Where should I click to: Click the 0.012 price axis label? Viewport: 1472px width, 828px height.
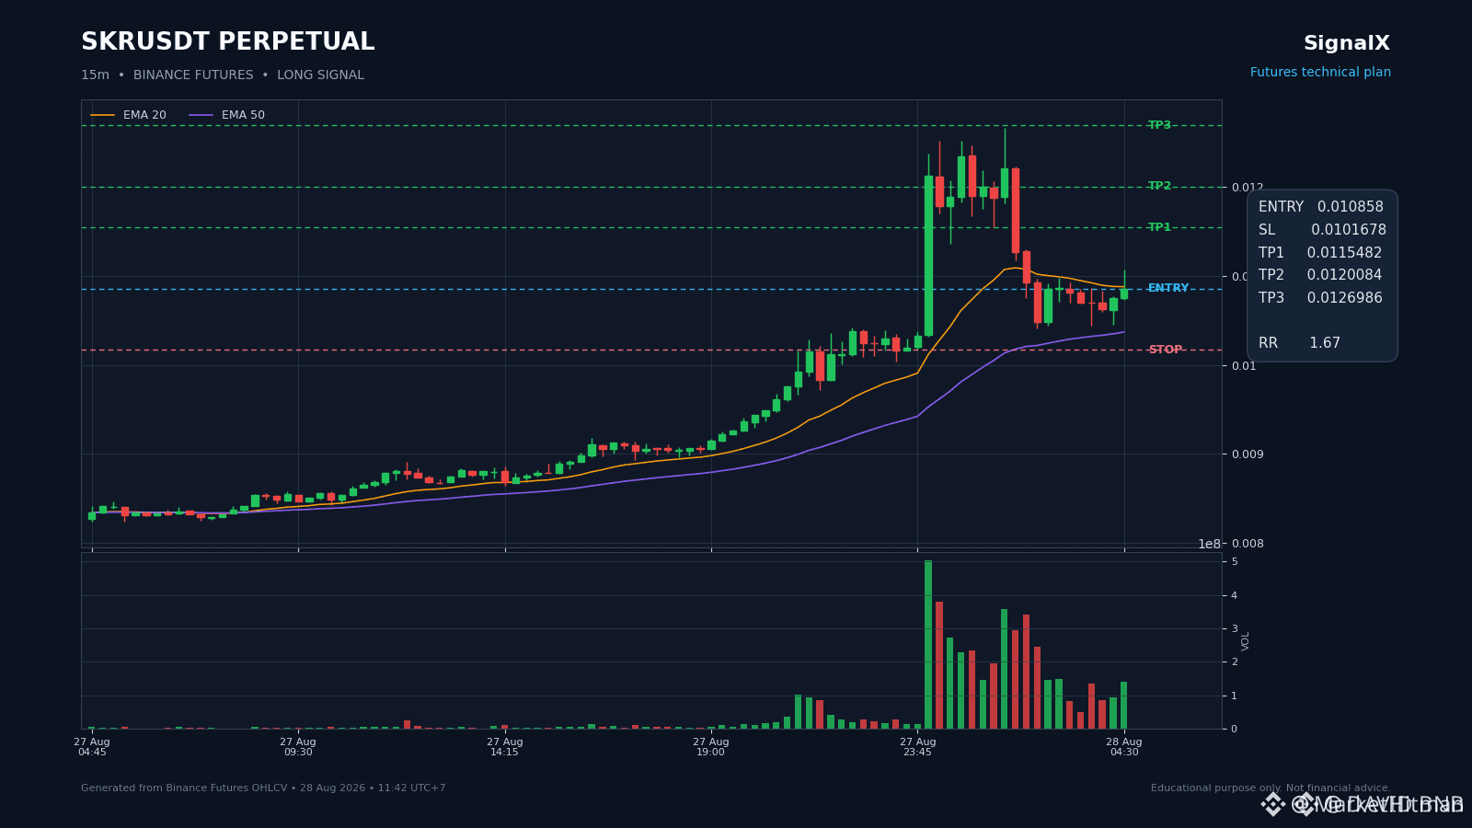tap(1248, 188)
